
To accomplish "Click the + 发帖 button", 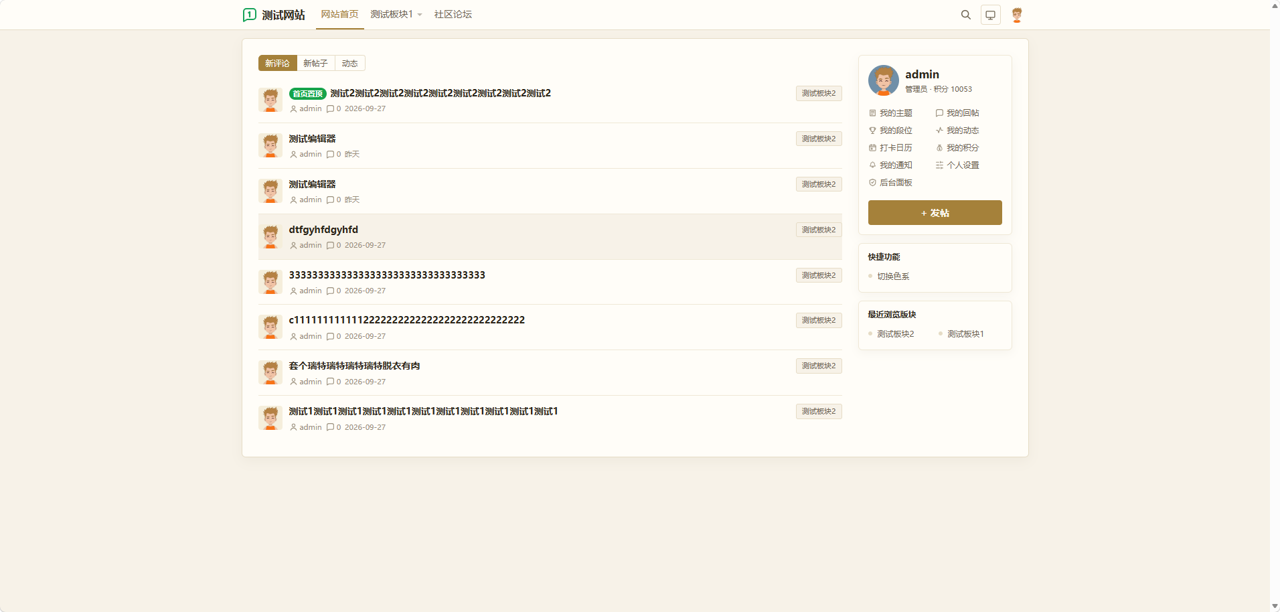I will pyautogui.click(x=935, y=213).
